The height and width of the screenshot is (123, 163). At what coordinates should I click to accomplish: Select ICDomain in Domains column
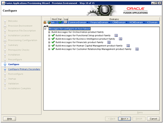click(x=152, y=22)
